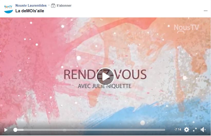Click the white seek handle on the progress bar
Image resolution: width=211 pixels, height=136 pixels.
pos(15,130)
